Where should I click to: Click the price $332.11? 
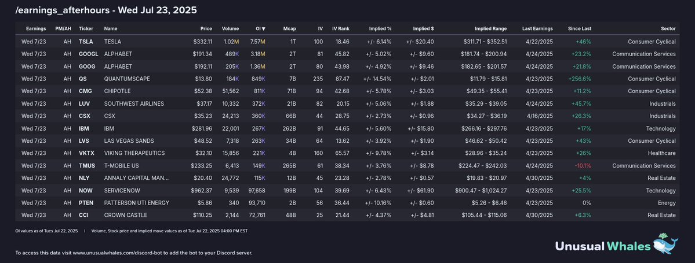pyautogui.click(x=202, y=42)
